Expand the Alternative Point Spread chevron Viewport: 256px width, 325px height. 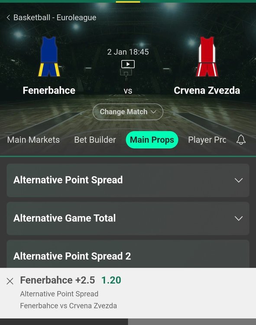pos(239,180)
